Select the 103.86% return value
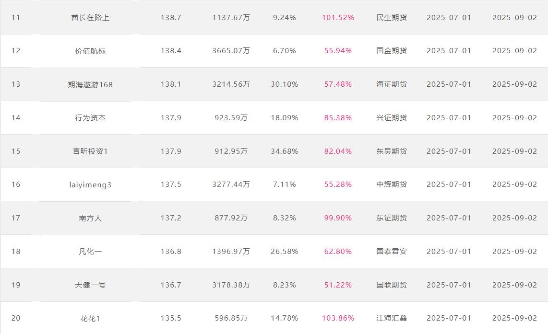Viewport: 548px width, 334px height. pos(338,318)
